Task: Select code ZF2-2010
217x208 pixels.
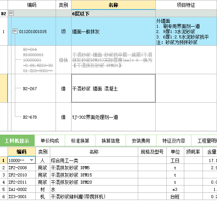Action: 22,175
